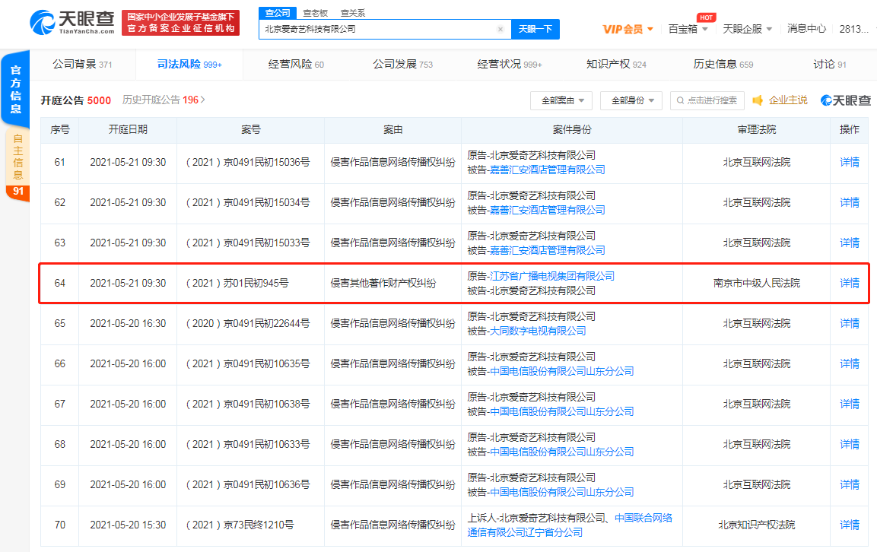Click case number (2021)京73民终1210号
The height and width of the screenshot is (552, 877).
click(x=240, y=525)
